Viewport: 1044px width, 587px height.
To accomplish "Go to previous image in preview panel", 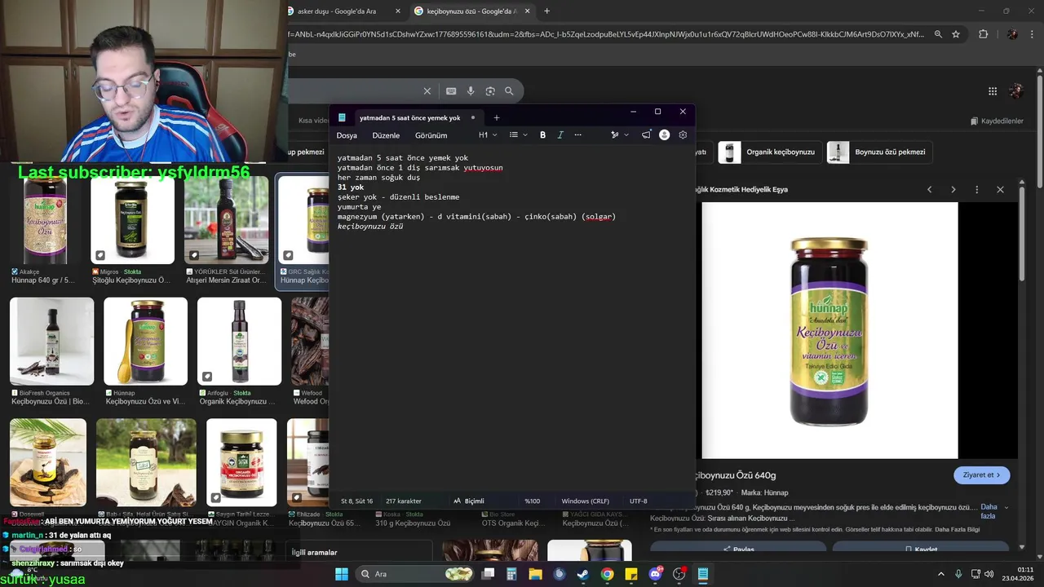I will (929, 189).
